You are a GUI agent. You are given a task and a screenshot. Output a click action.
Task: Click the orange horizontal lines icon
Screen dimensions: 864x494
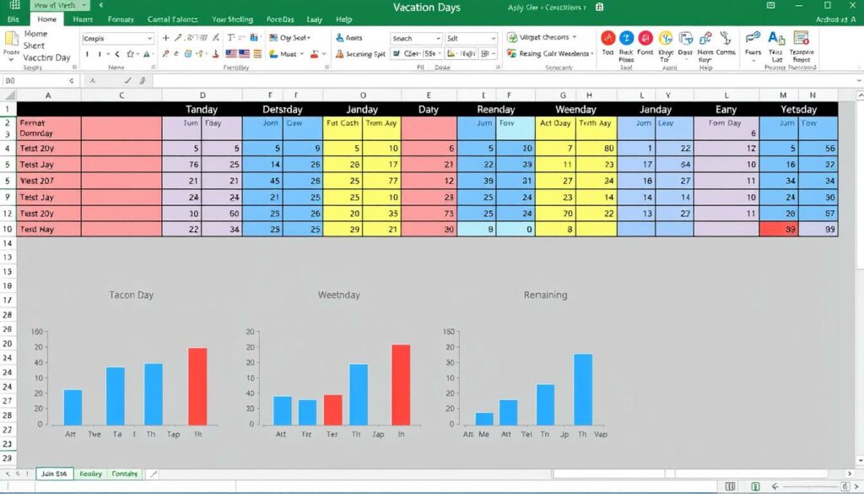tap(257, 54)
